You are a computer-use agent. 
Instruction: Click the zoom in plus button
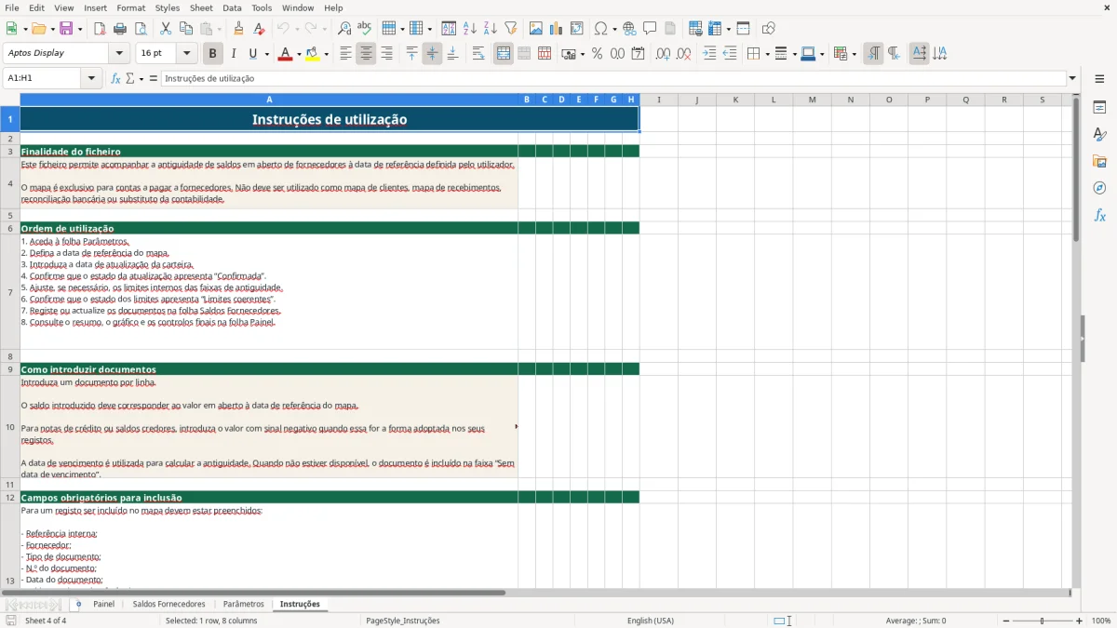click(1079, 621)
